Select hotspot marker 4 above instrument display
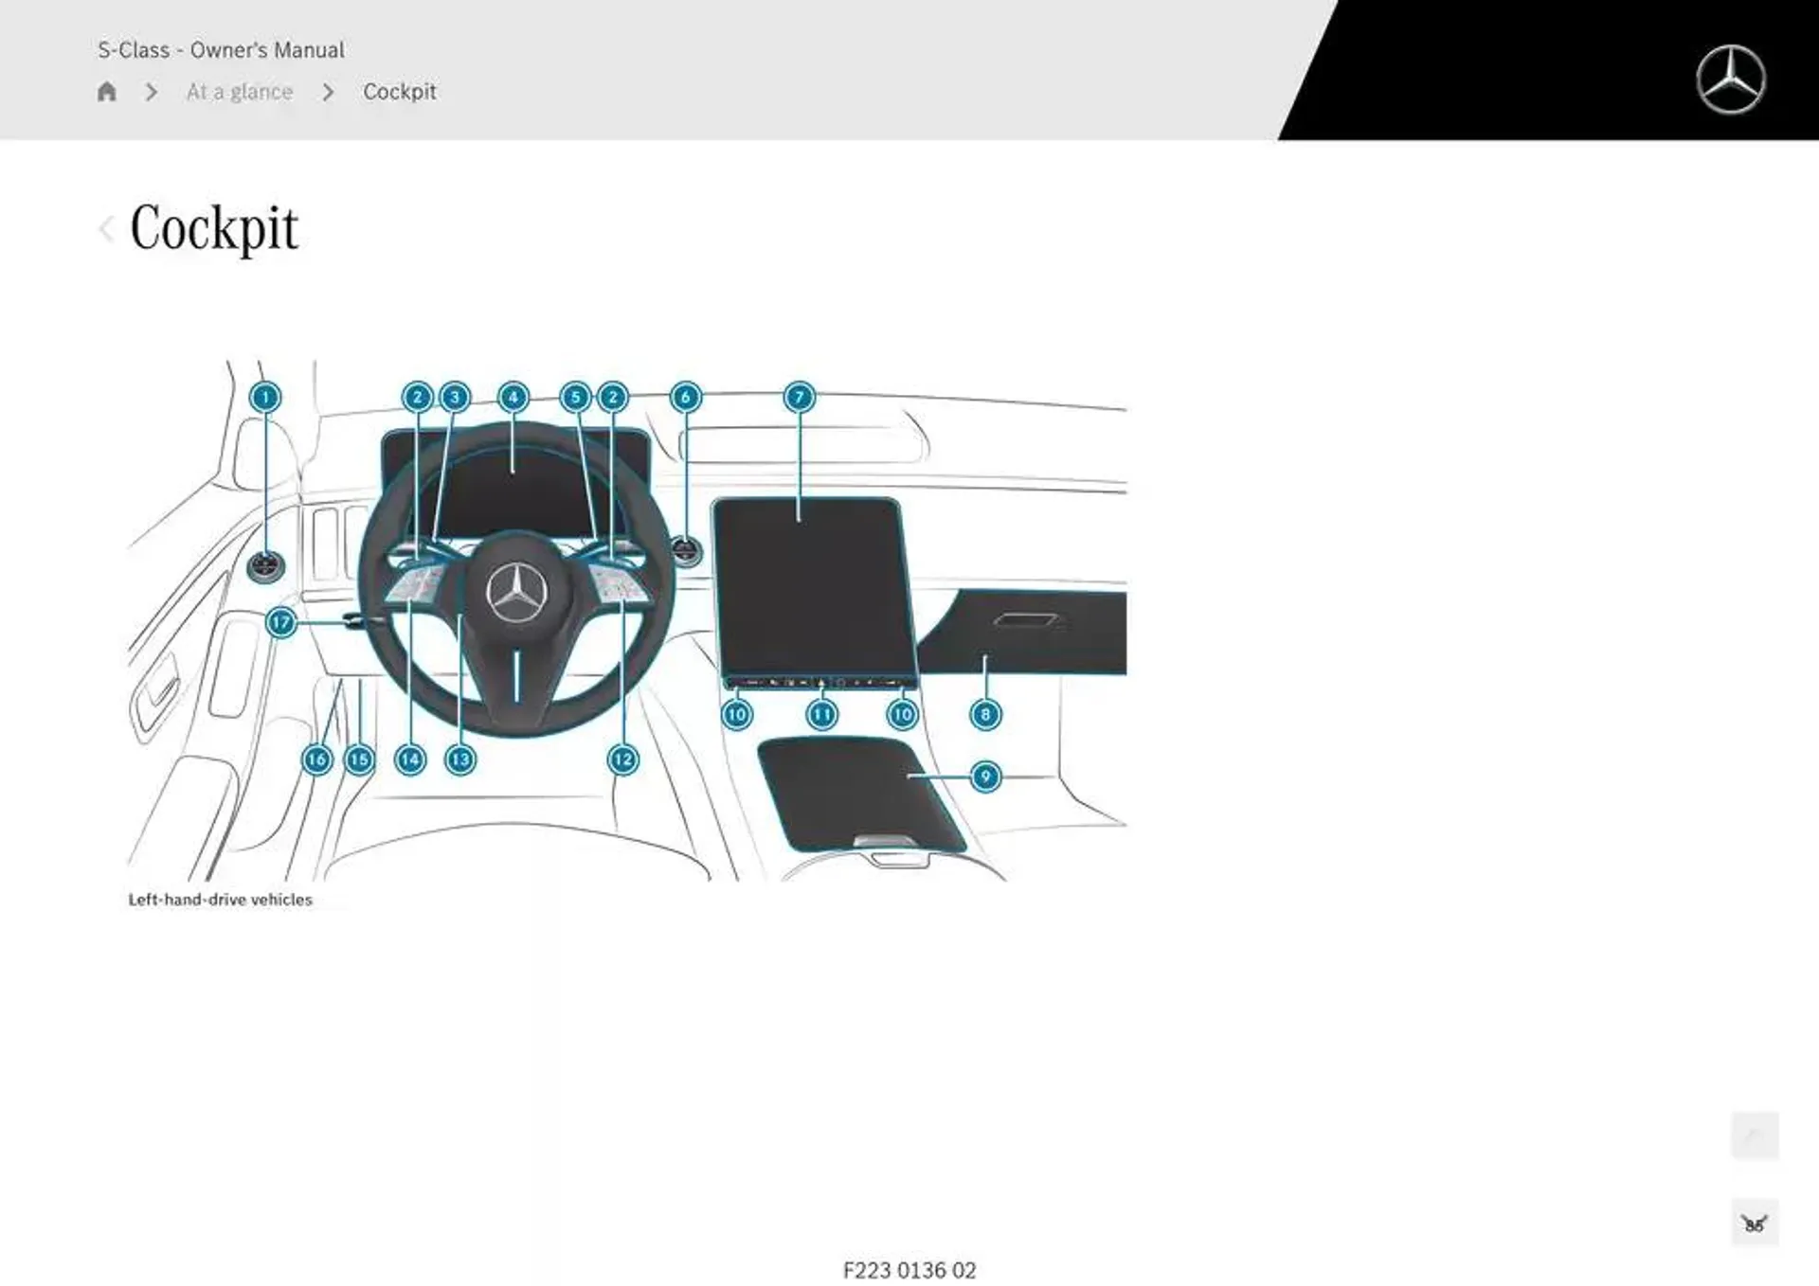 (513, 397)
